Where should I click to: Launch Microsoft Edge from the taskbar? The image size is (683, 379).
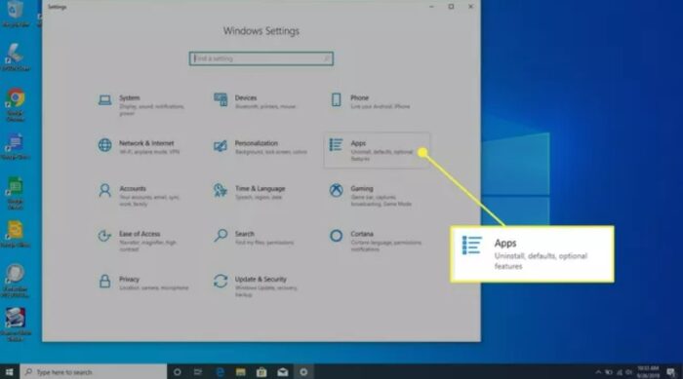pyautogui.click(x=220, y=372)
